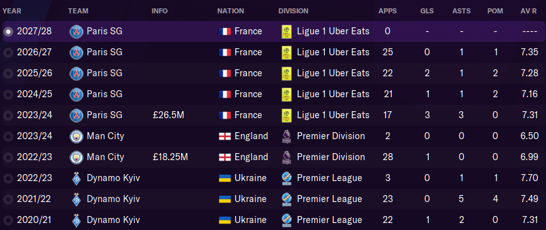Click Ligue 1 logo in 2025/26 row
This screenshot has width=546, height=230.
(286, 73)
